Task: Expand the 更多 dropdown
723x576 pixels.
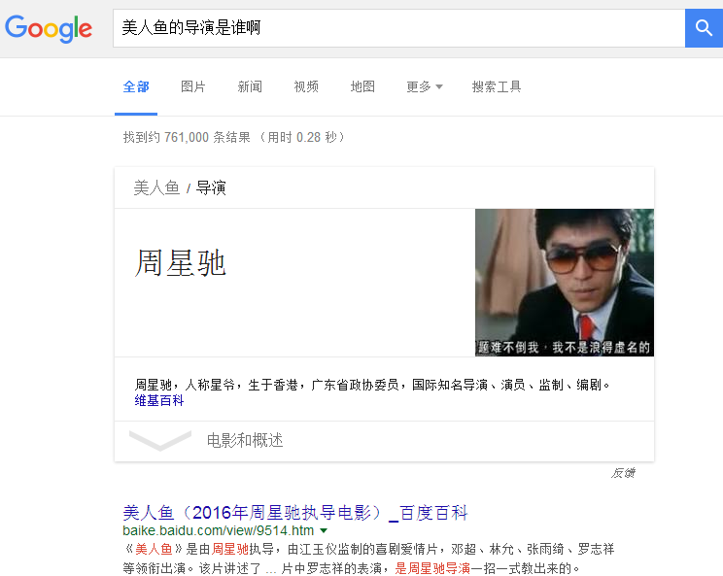Action: (x=425, y=86)
